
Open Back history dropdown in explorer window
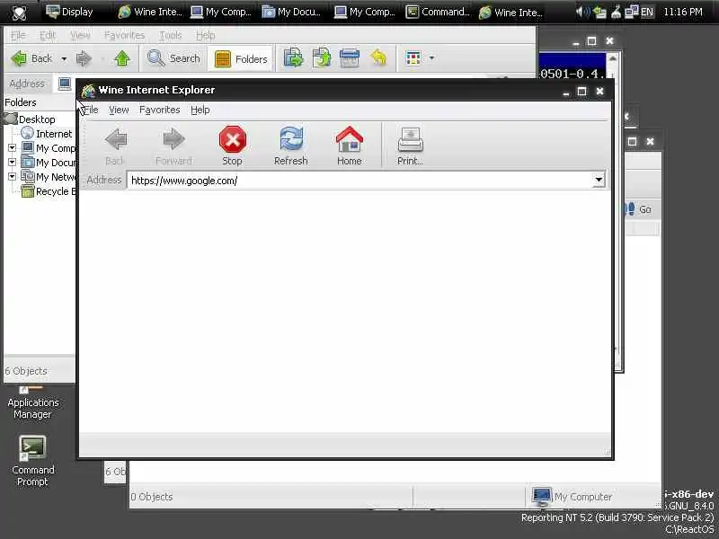[x=64, y=58]
